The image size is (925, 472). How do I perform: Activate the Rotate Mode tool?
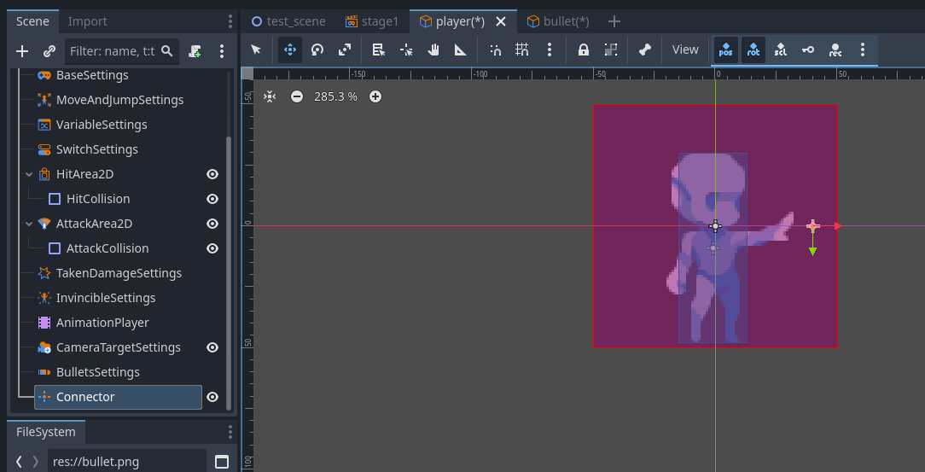[x=317, y=50]
